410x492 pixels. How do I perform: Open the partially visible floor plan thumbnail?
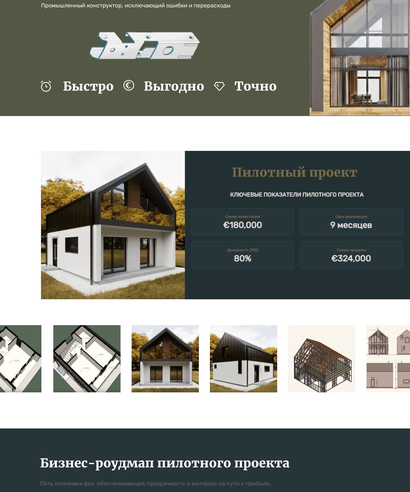coord(20,359)
